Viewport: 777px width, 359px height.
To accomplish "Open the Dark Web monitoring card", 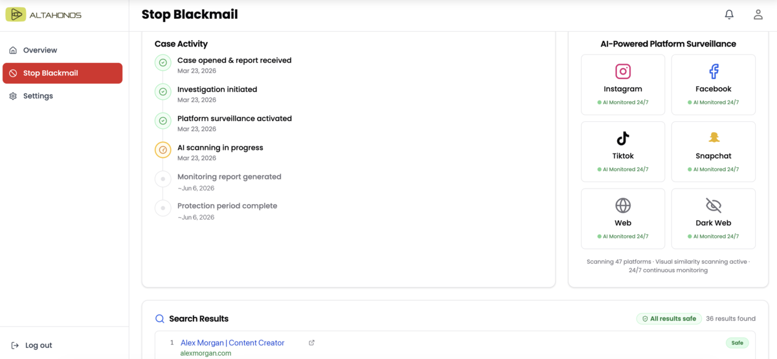I will pyautogui.click(x=713, y=218).
